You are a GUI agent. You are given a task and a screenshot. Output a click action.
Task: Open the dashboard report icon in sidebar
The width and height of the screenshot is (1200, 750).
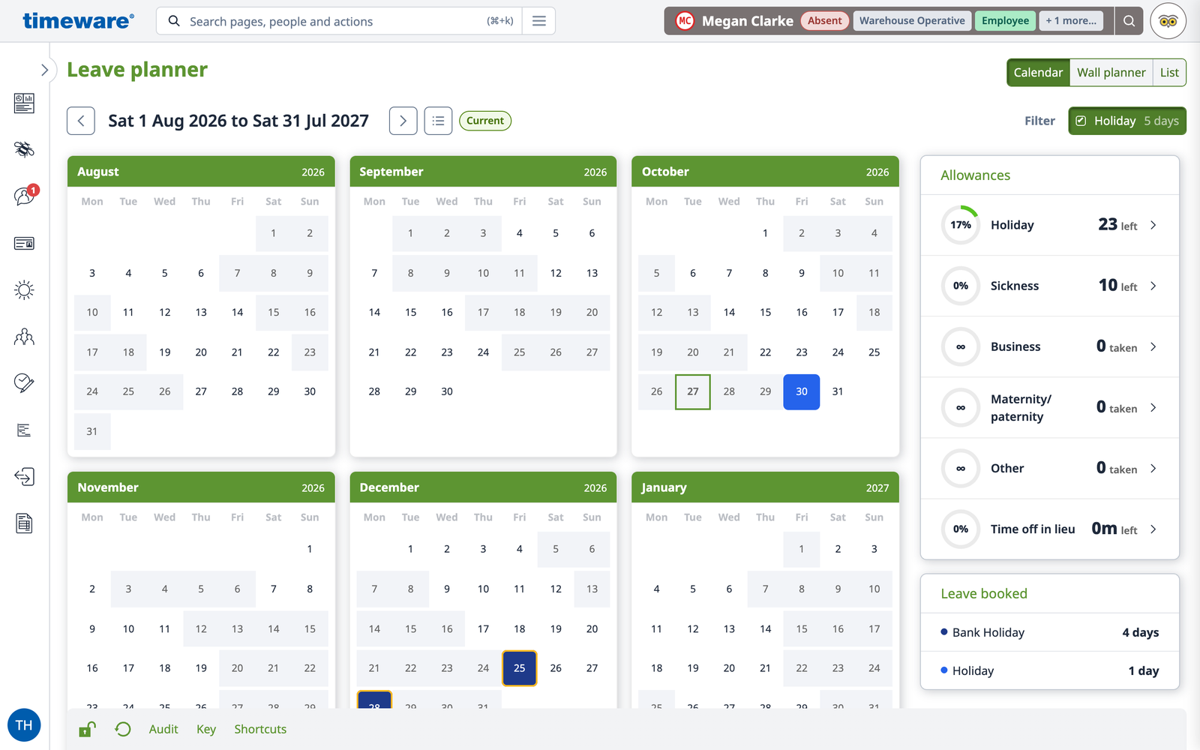tap(24, 103)
